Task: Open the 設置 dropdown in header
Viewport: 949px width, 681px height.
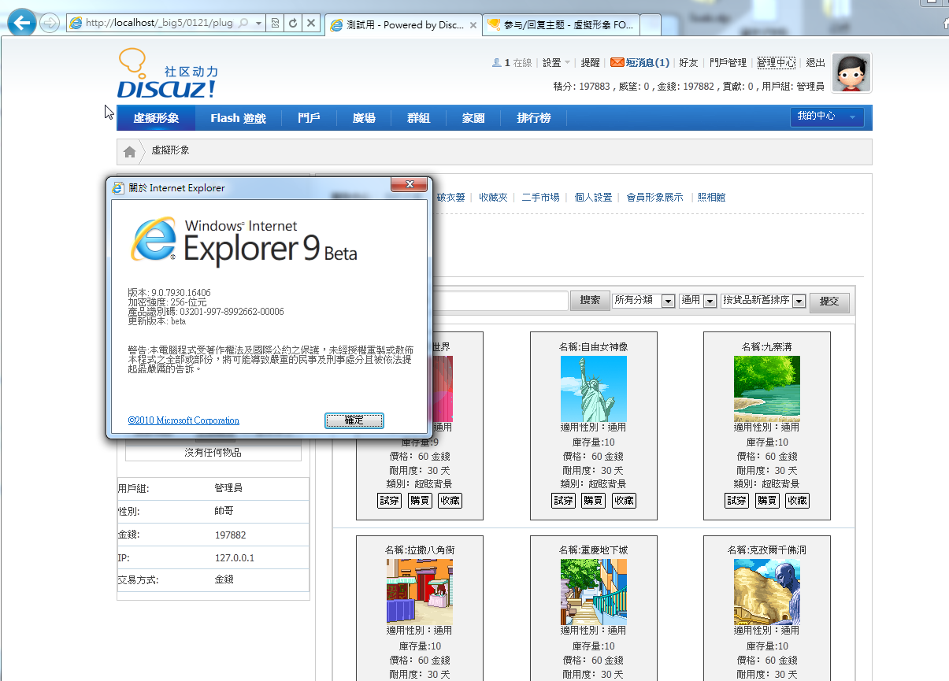Action: [x=556, y=63]
